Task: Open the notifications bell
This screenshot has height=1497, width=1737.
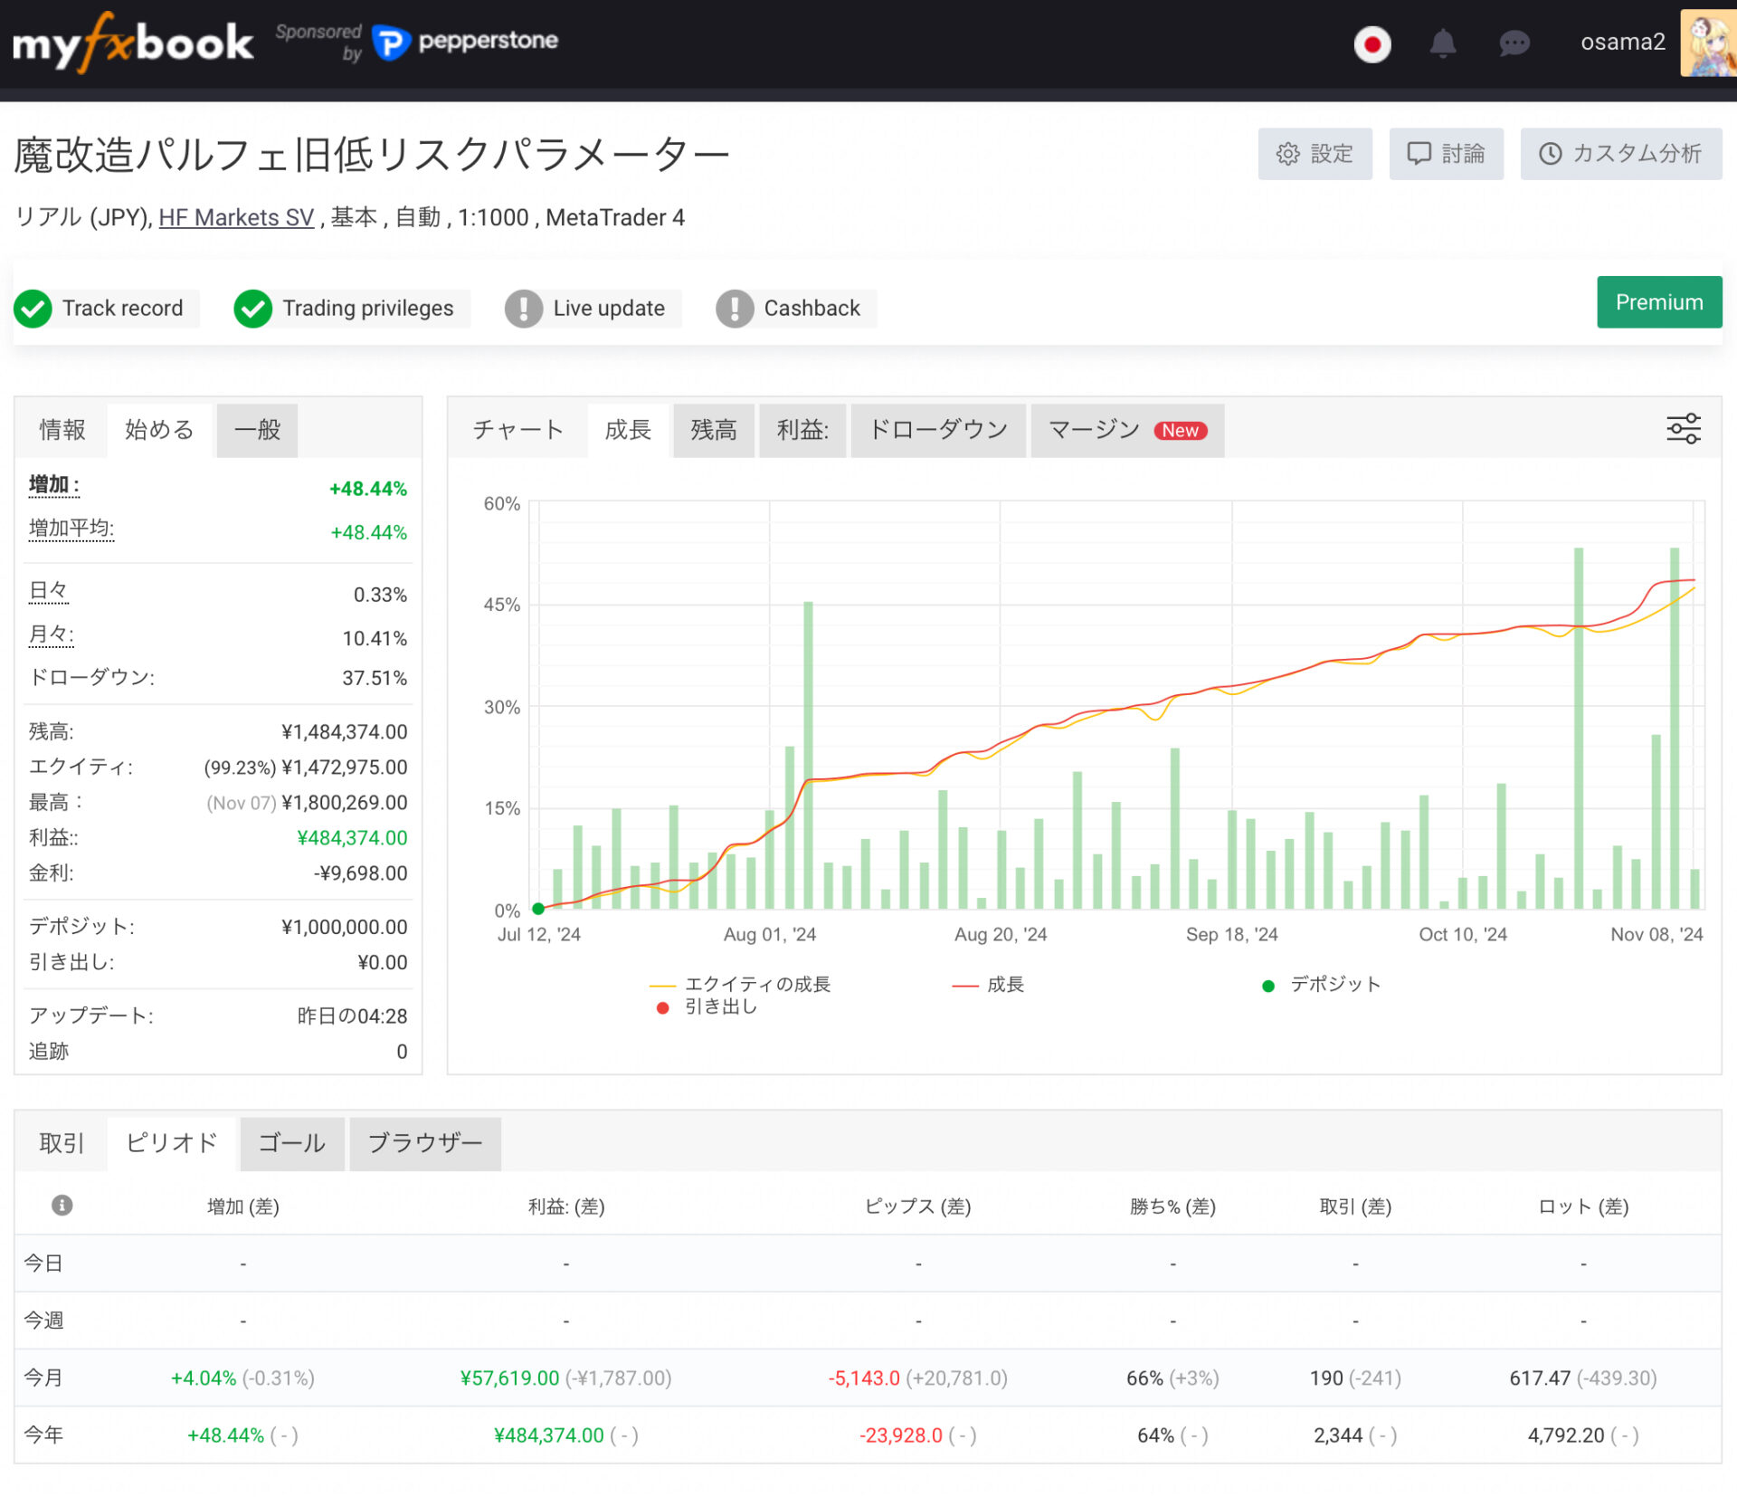Action: (x=1443, y=43)
